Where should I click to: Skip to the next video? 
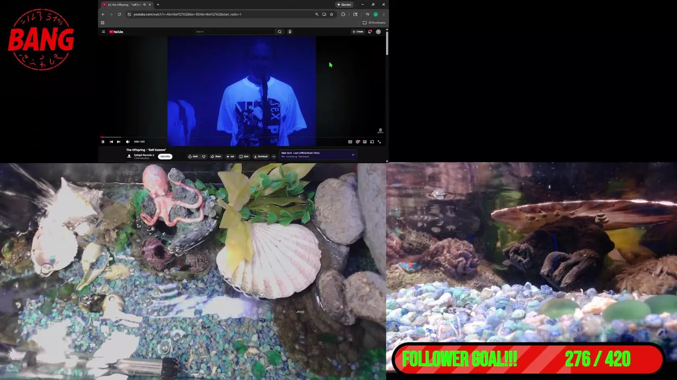point(118,141)
